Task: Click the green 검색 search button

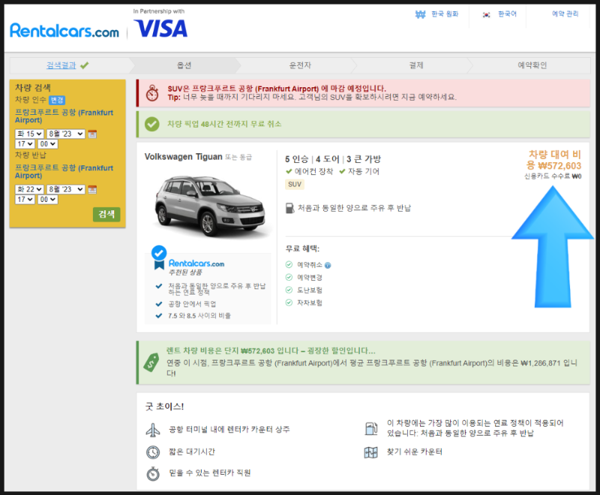Action: [106, 214]
